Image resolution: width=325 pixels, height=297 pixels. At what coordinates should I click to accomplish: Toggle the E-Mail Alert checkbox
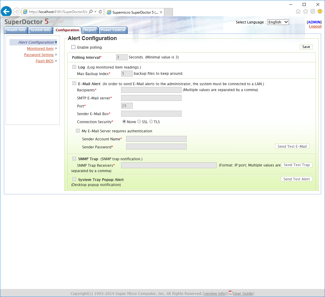click(74, 83)
